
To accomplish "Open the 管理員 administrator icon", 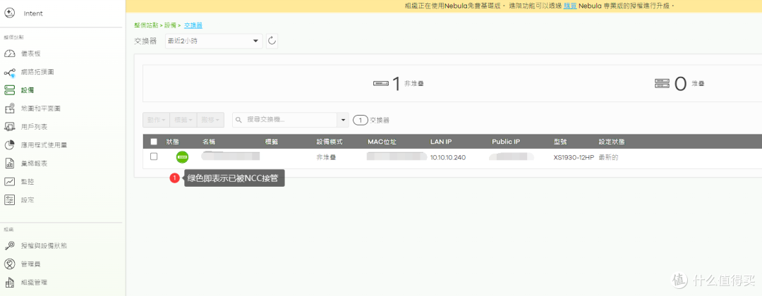I will [10, 264].
